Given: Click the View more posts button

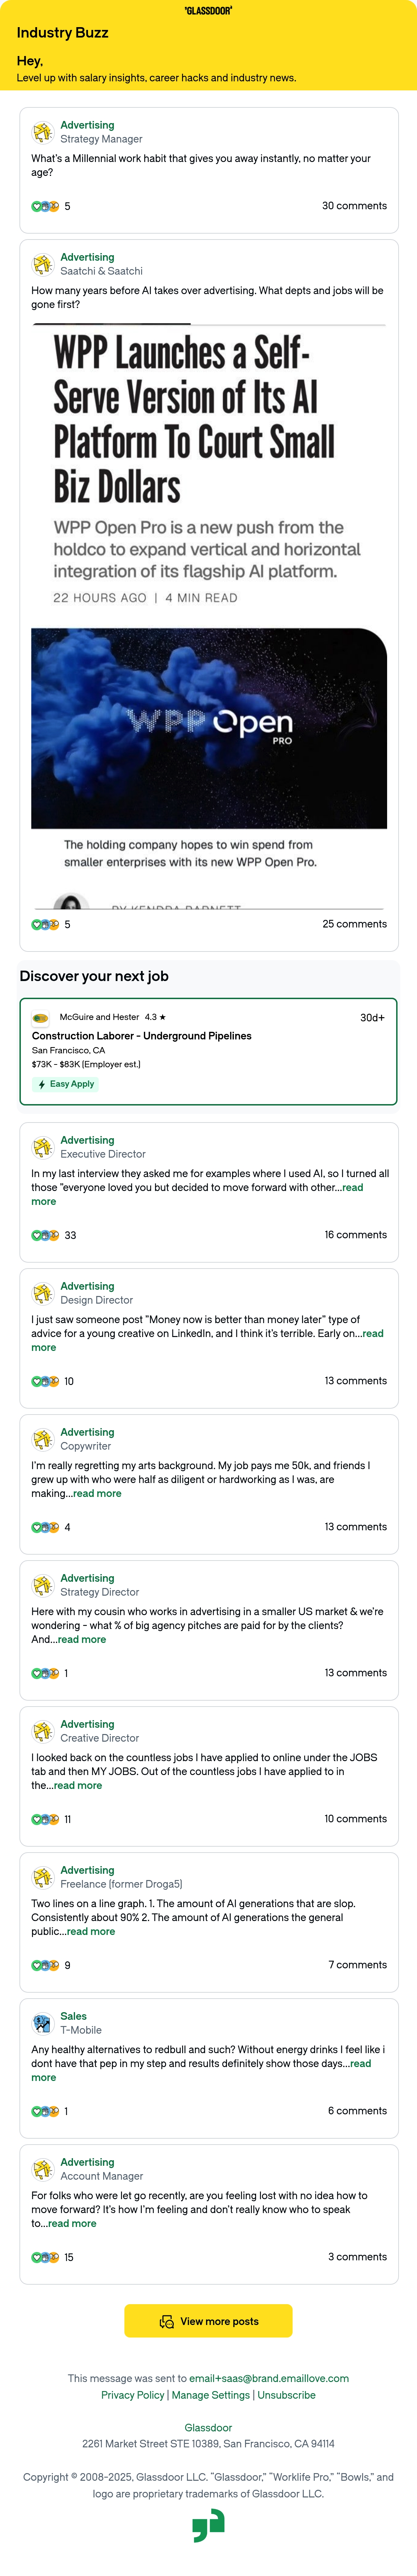Looking at the screenshot, I should pos(208,2321).
